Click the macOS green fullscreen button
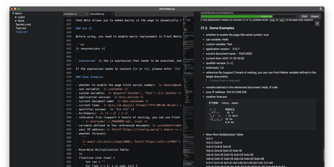The width and height of the screenshot is (334, 167). 19,9
